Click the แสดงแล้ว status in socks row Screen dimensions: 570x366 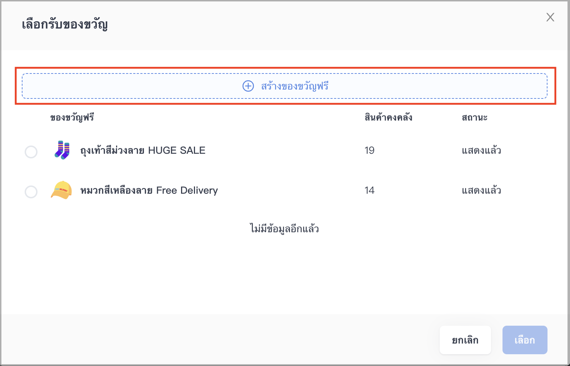pyautogui.click(x=481, y=150)
